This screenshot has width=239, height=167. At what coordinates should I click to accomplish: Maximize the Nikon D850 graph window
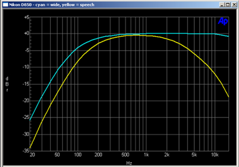tap(228, 5)
